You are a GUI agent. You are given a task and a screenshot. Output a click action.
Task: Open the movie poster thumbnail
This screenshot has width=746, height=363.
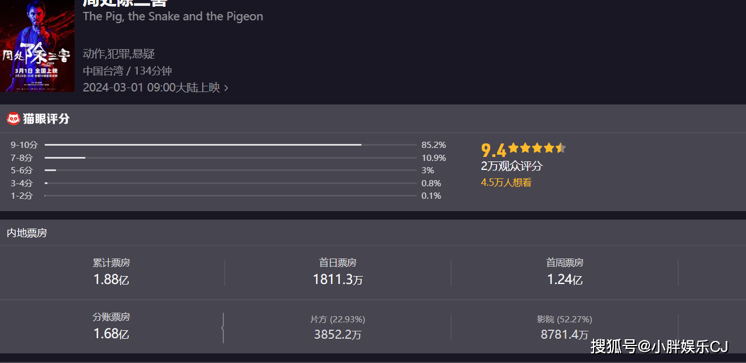point(37,46)
